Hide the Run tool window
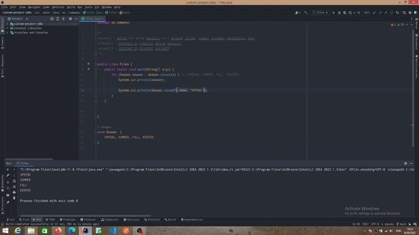The width and height of the screenshot is (419, 235). [411, 163]
